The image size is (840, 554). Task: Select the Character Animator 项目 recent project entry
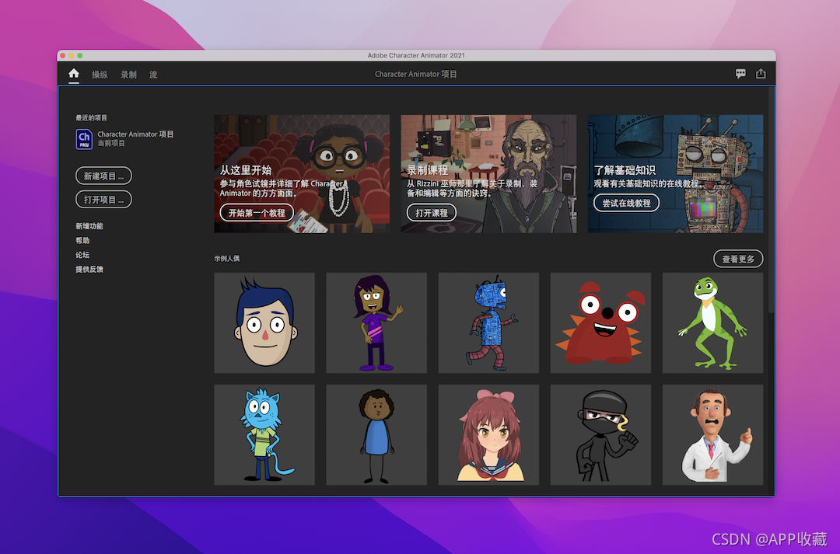124,138
